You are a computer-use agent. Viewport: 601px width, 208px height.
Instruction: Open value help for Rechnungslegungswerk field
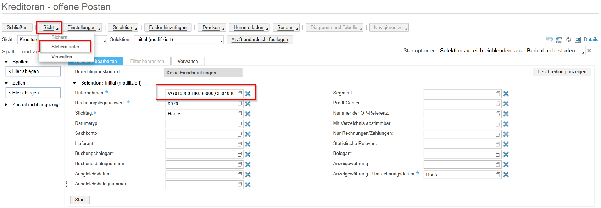click(240, 104)
